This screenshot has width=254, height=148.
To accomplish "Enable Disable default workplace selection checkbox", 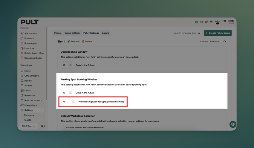I will (63, 127).
